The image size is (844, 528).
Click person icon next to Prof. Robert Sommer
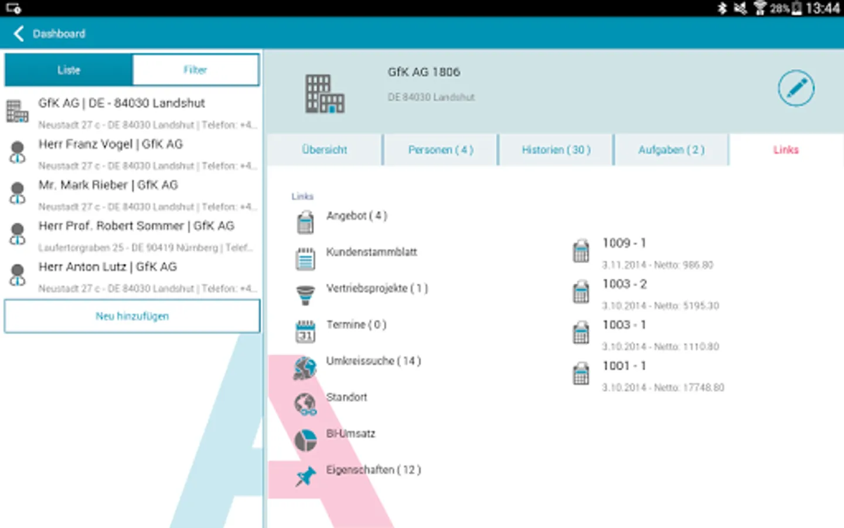tap(18, 234)
